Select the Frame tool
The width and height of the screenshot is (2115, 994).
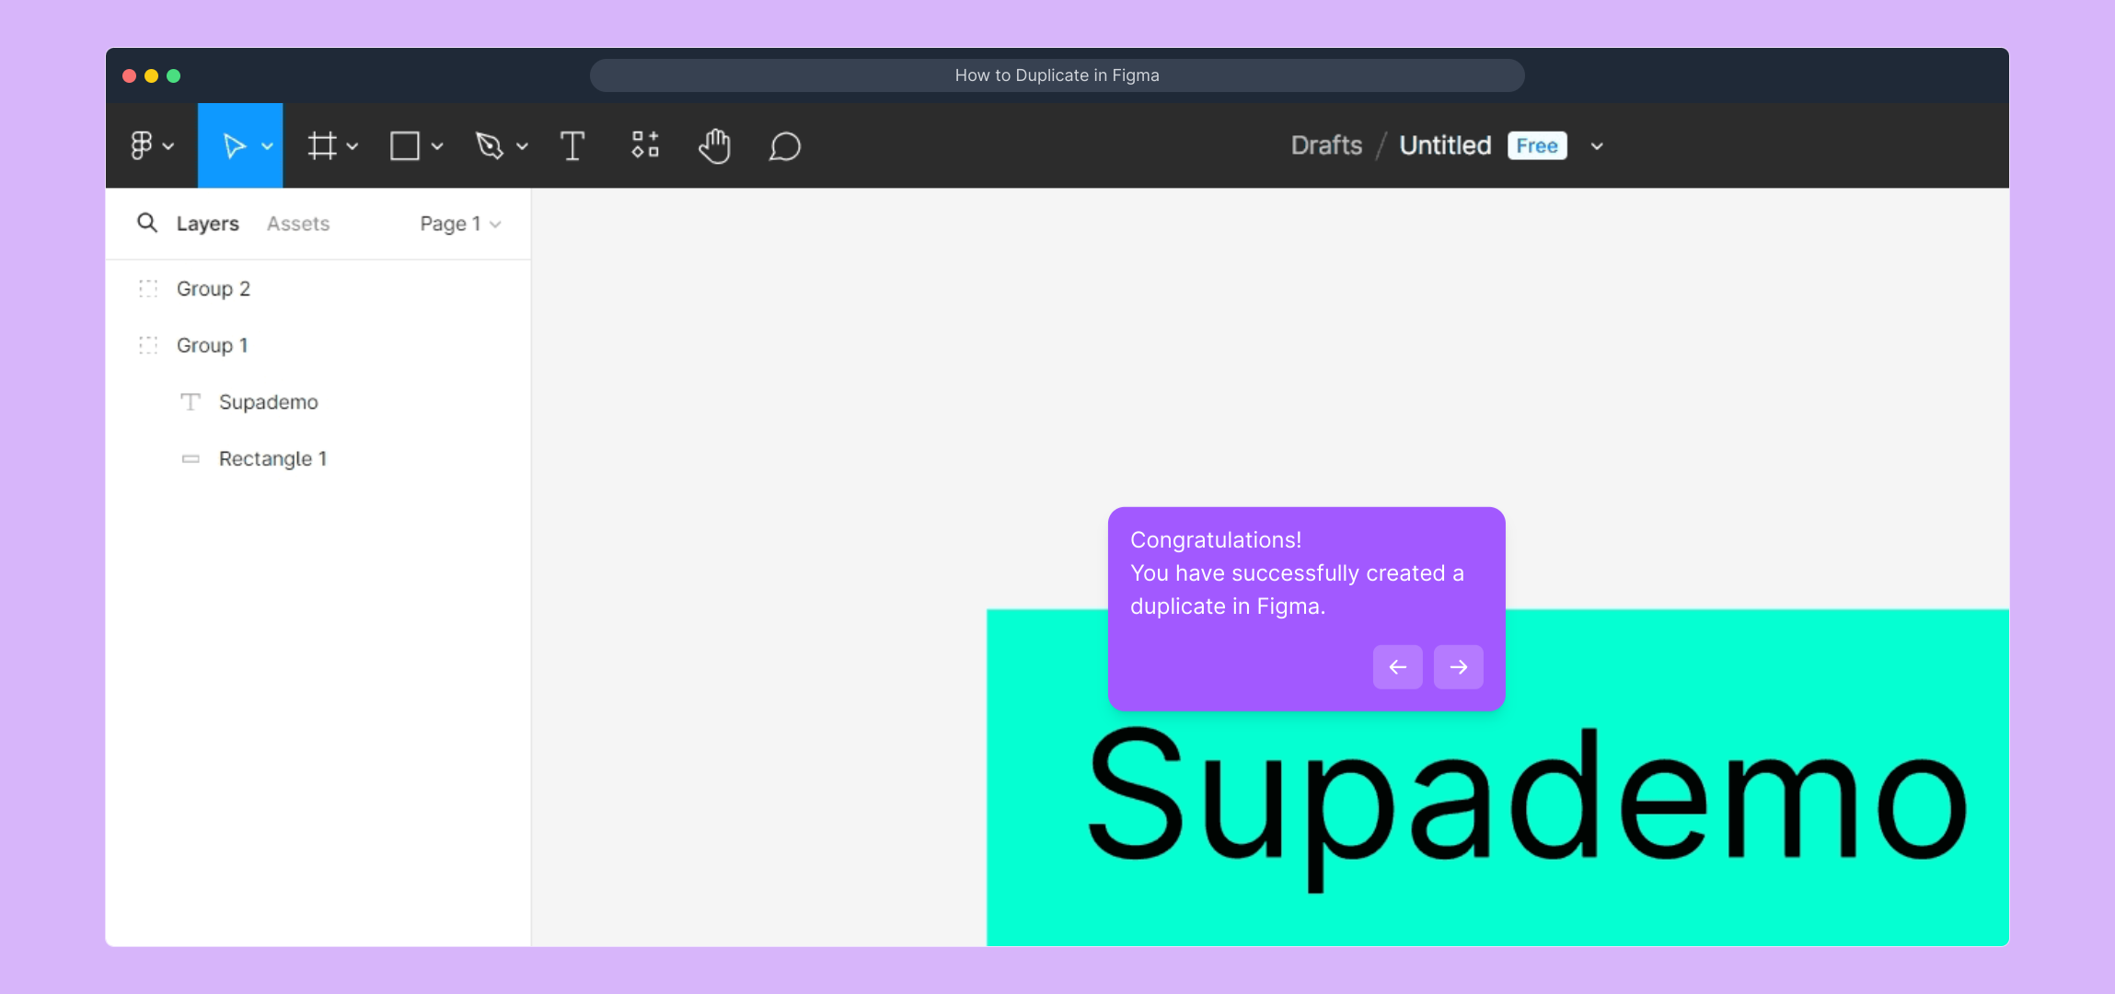(x=321, y=145)
